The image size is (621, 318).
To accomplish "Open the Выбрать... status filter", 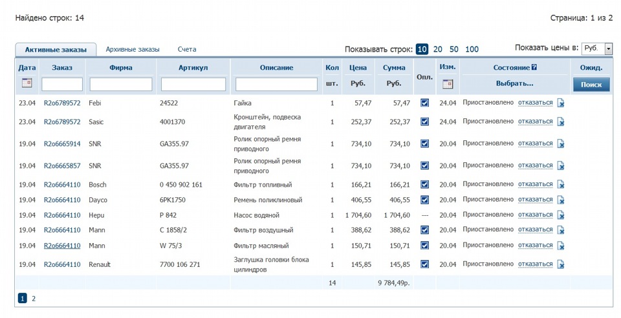I will [514, 83].
